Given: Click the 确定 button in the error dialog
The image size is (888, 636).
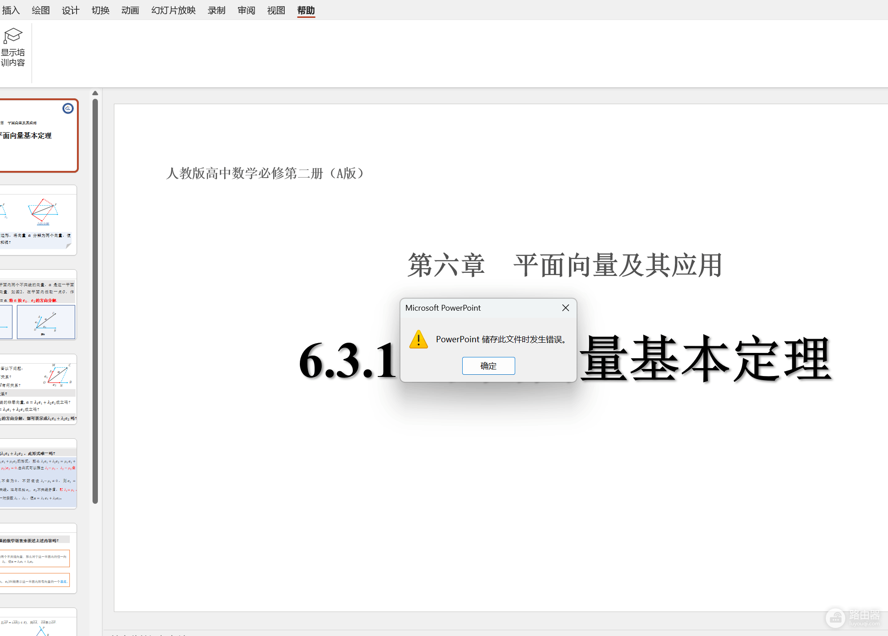Looking at the screenshot, I should click(488, 366).
